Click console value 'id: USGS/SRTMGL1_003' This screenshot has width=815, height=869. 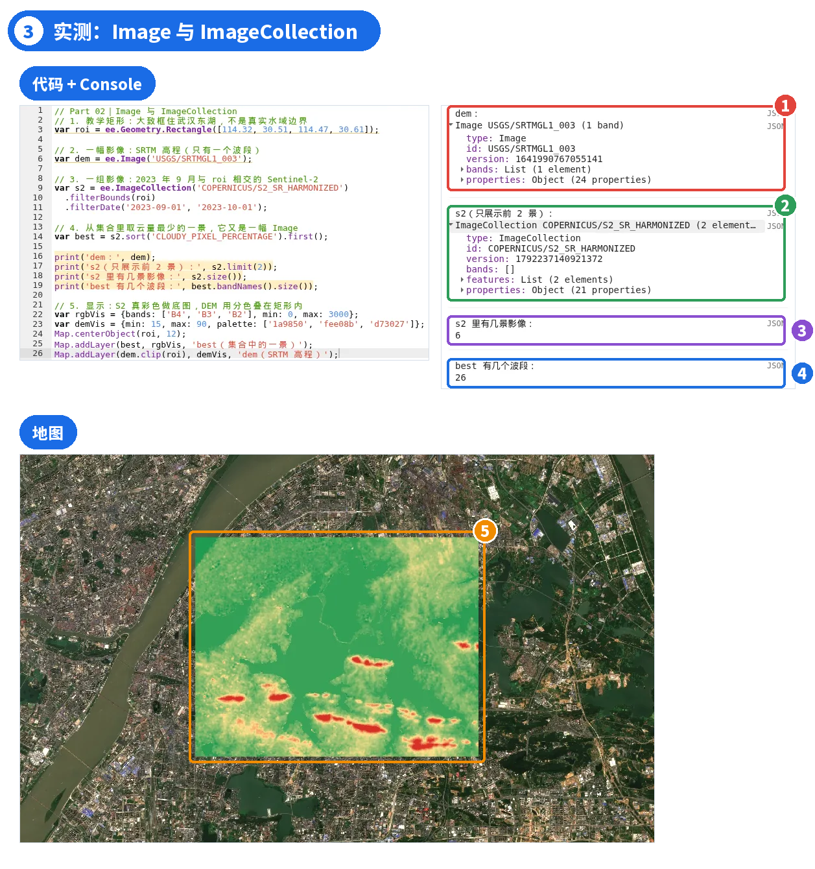tap(521, 149)
